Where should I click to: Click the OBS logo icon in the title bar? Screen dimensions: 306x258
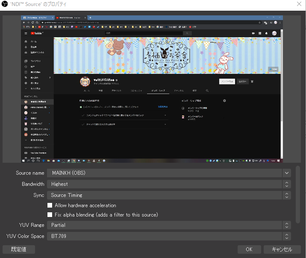[5, 4]
